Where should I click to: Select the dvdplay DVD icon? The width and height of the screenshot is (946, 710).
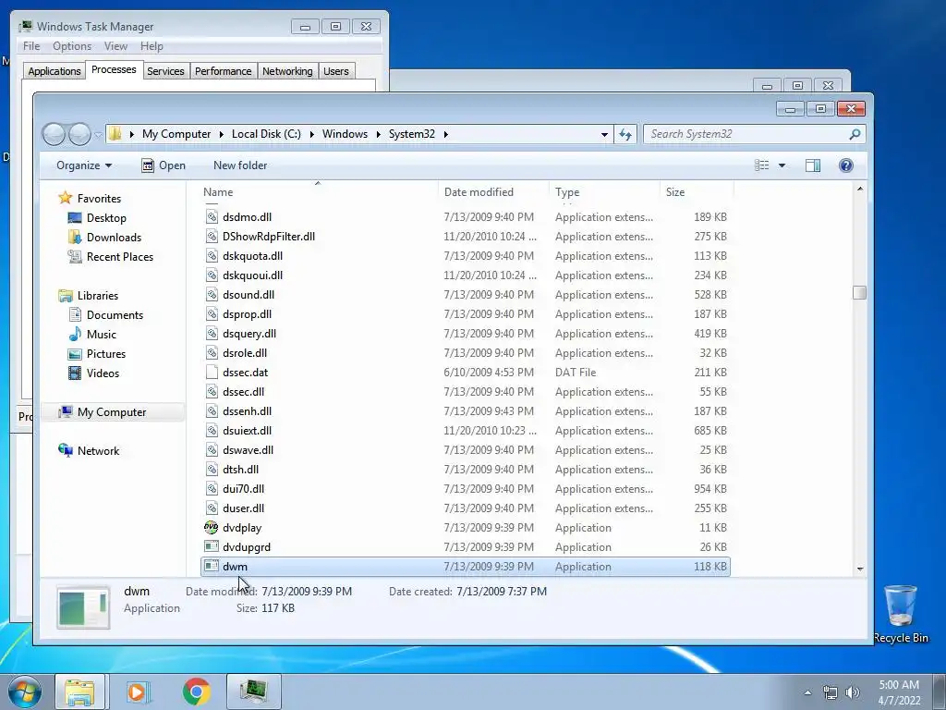(x=212, y=528)
